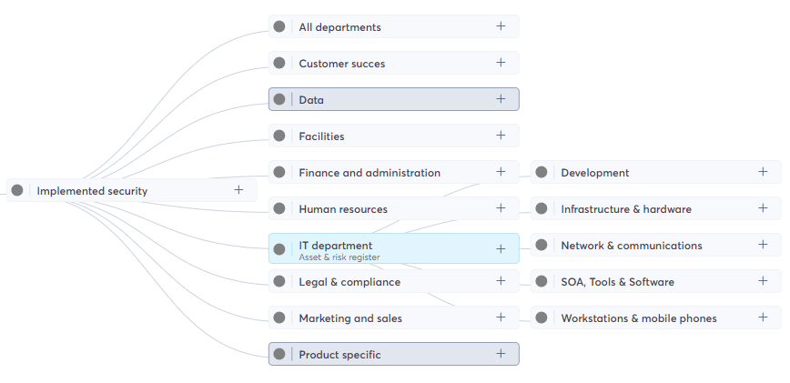Expand the IT department node with plus
Image resolution: width=790 pixels, height=383 pixels.
[x=501, y=248]
